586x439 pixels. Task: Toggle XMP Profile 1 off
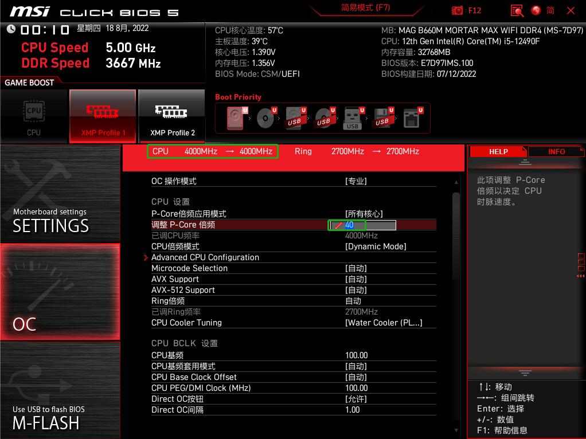102,116
